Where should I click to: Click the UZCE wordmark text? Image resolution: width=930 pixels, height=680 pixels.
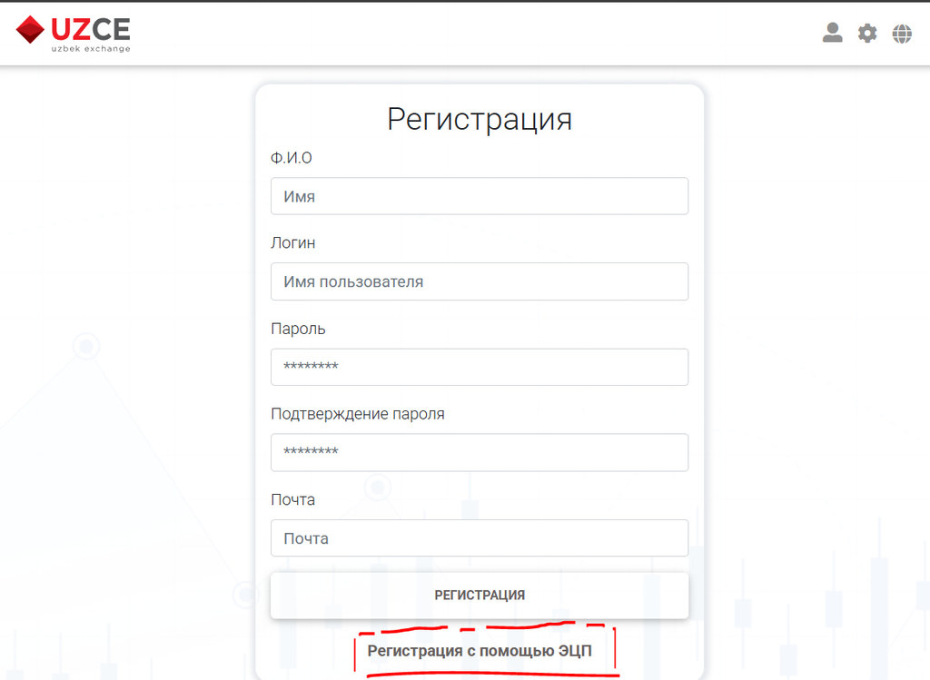point(90,27)
